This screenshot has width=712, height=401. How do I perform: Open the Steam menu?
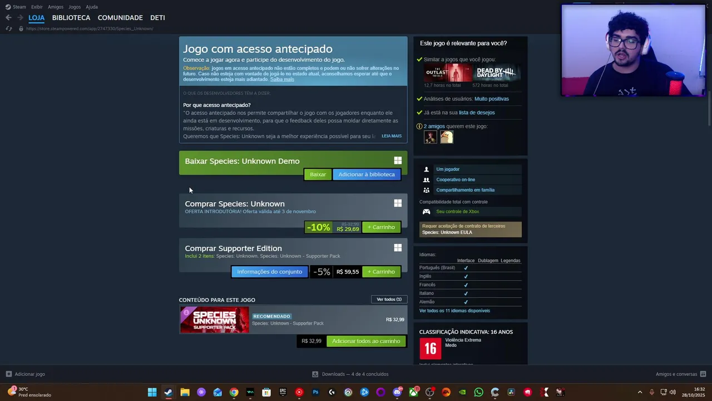pos(19,7)
